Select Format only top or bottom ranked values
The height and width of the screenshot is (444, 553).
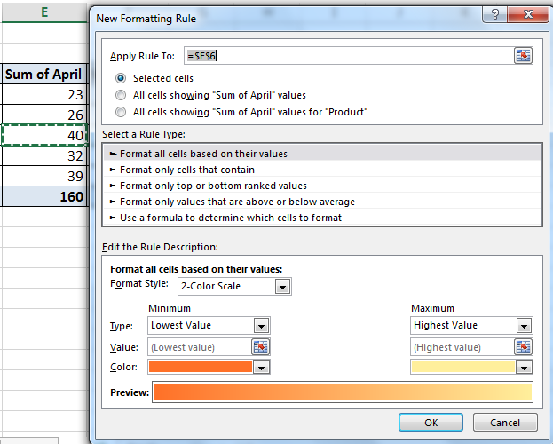click(x=322, y=186)
